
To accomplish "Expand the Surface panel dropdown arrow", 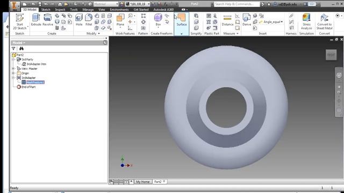I will pyautogui.click(x=182, y=34).
